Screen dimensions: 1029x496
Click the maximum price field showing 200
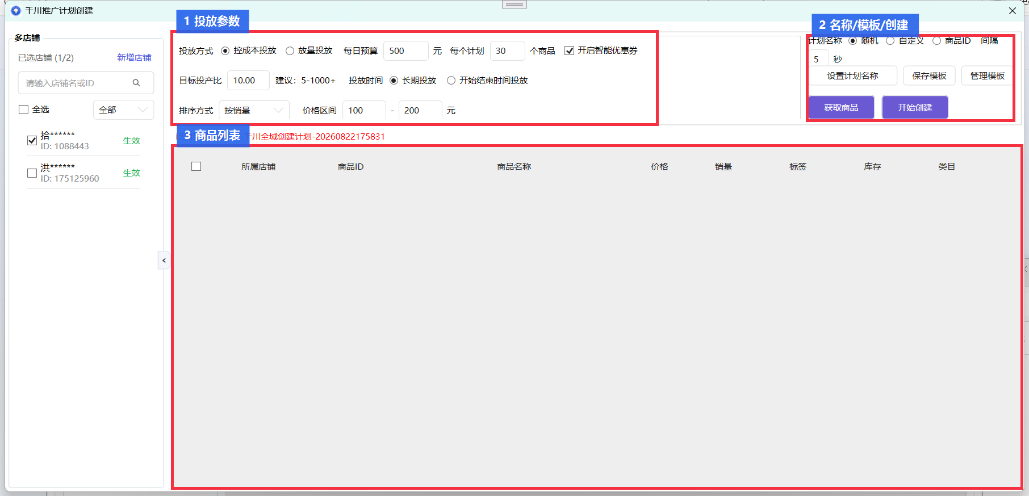(420, 111)
